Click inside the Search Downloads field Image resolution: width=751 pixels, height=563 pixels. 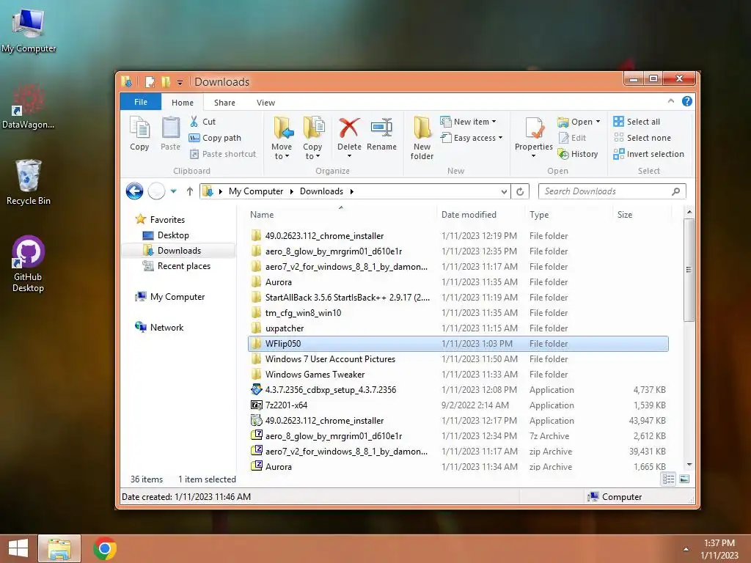click(x=607, y=191)
